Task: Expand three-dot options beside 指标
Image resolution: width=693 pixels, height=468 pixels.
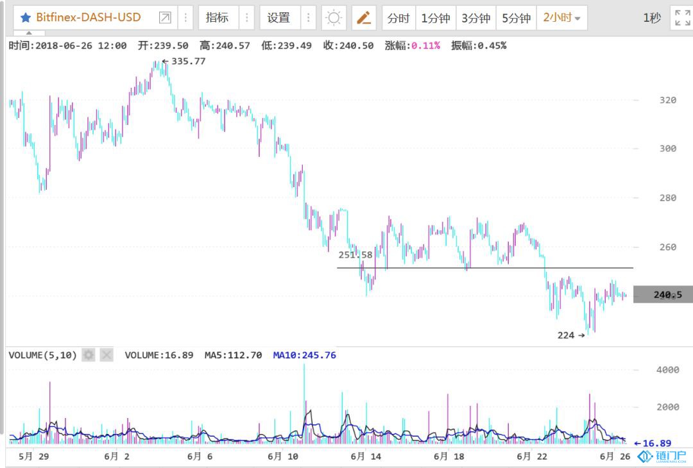Action: (x=246, y=18)
